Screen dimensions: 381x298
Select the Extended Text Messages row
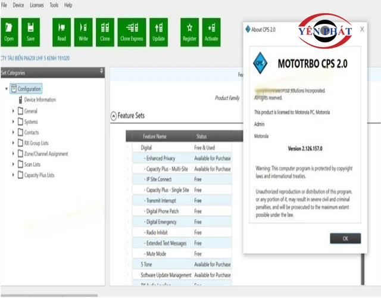[182, 243]
